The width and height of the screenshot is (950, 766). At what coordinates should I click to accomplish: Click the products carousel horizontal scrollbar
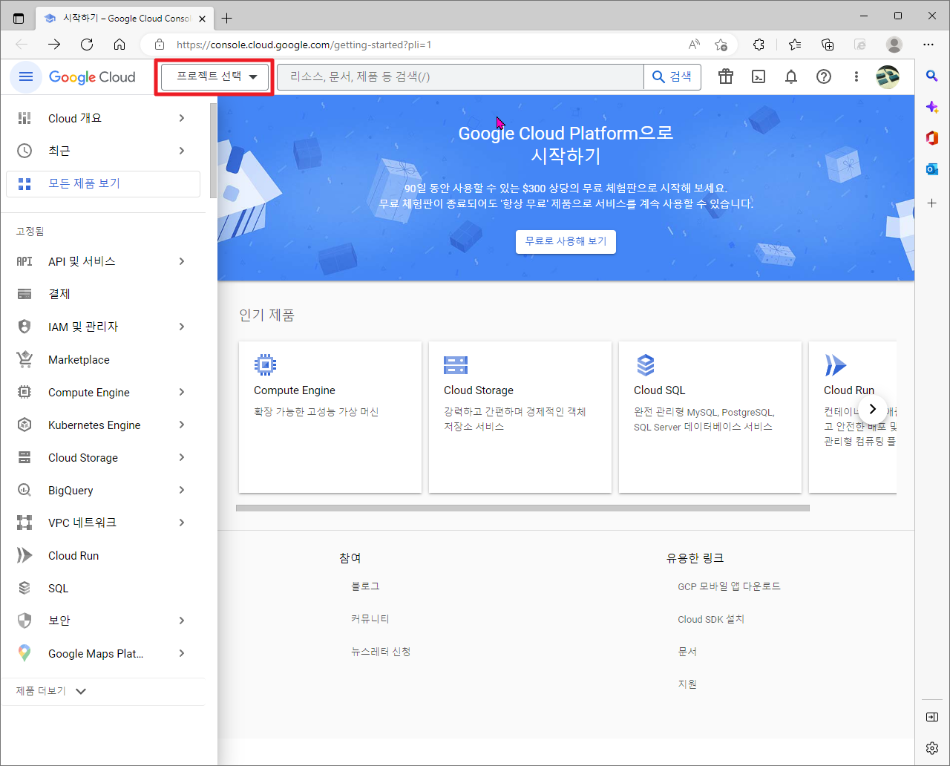522,508
